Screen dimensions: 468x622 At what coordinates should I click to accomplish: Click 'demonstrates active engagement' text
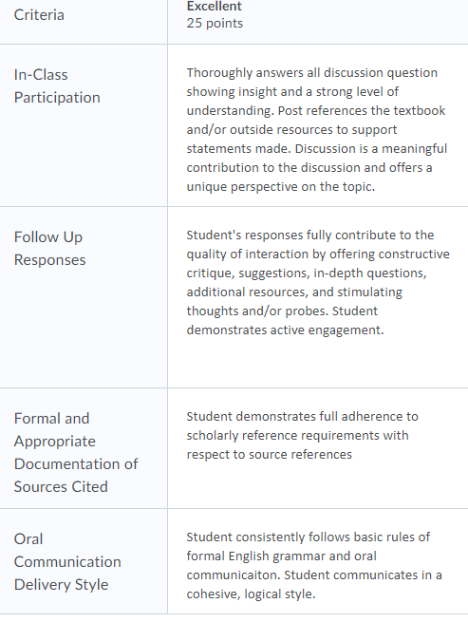[x=285, y=330]
